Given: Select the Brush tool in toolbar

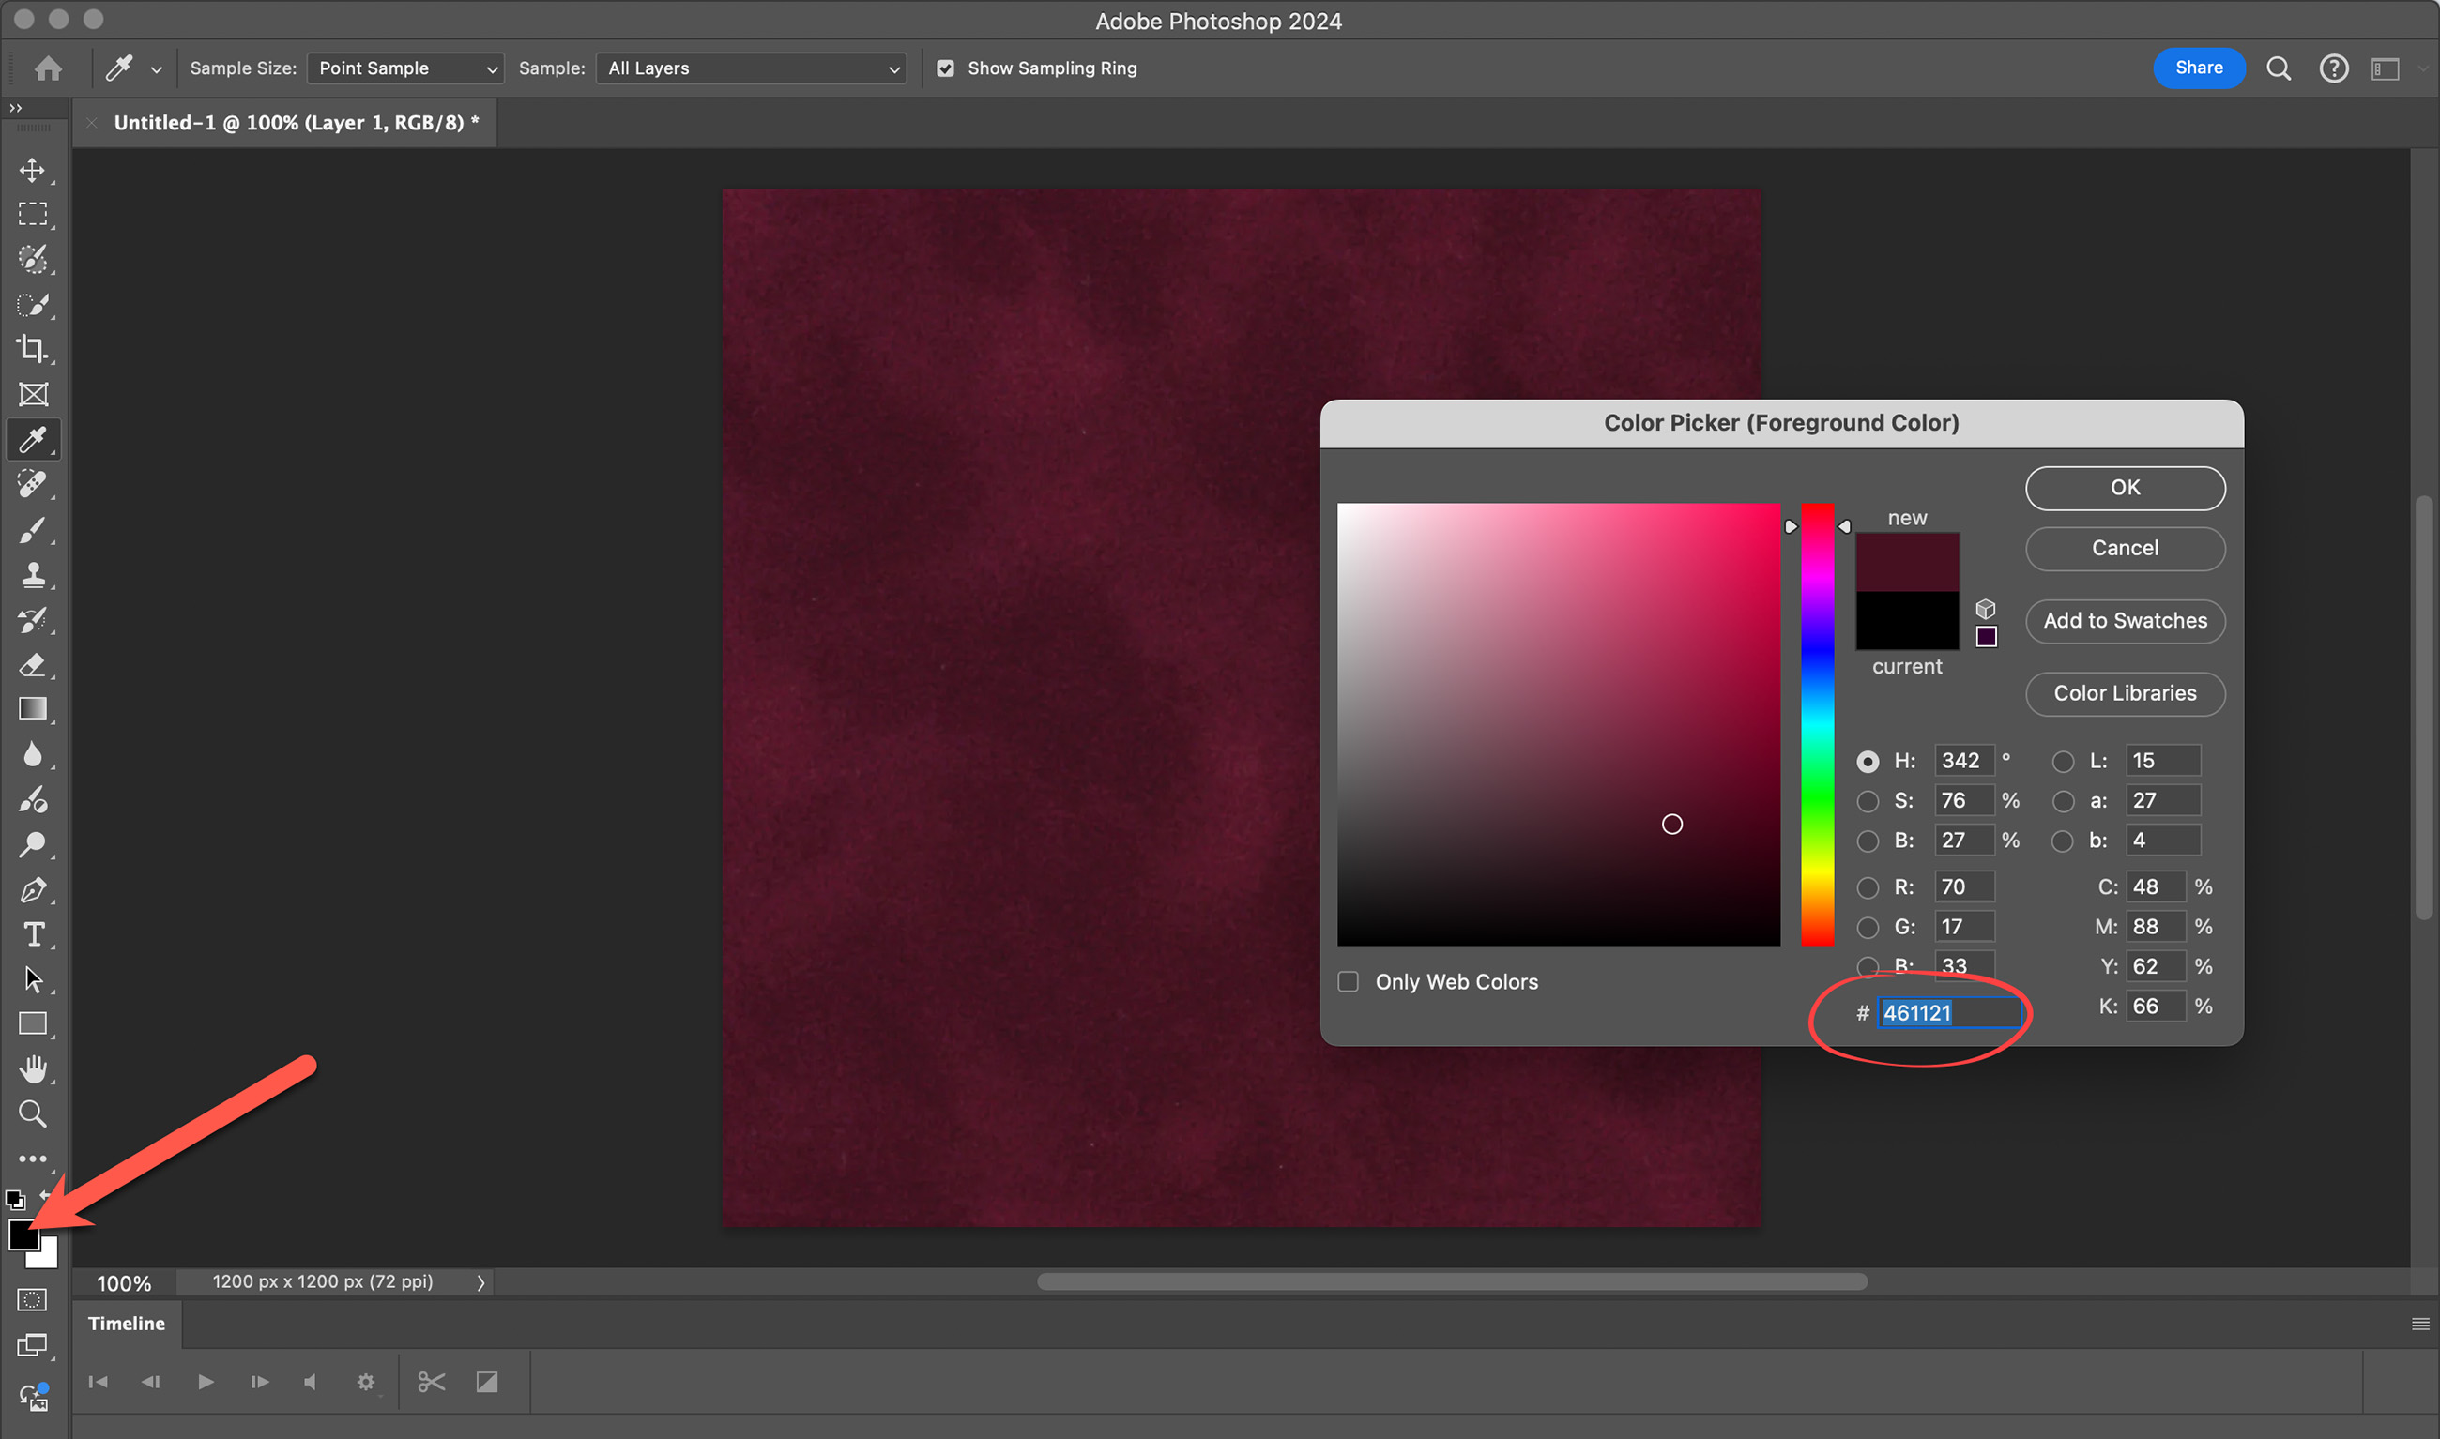Looking at the screenshot, I should pos(33,530).
